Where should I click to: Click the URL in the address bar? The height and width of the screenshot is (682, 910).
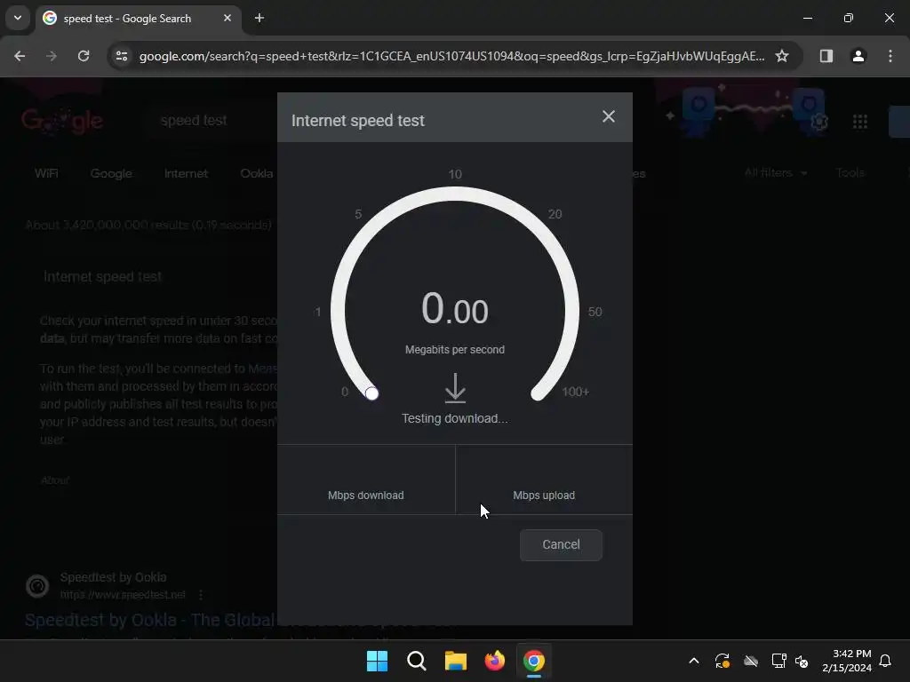coord(451,56)
